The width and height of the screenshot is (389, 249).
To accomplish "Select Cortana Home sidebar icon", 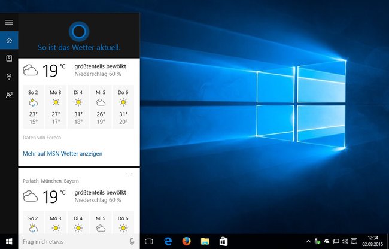I will 9,40.
